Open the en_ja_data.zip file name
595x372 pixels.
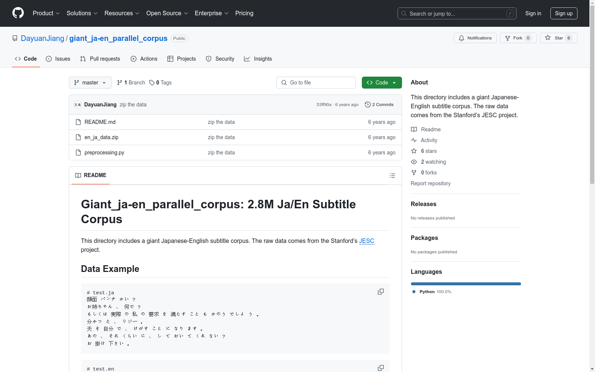click(102, 137)
